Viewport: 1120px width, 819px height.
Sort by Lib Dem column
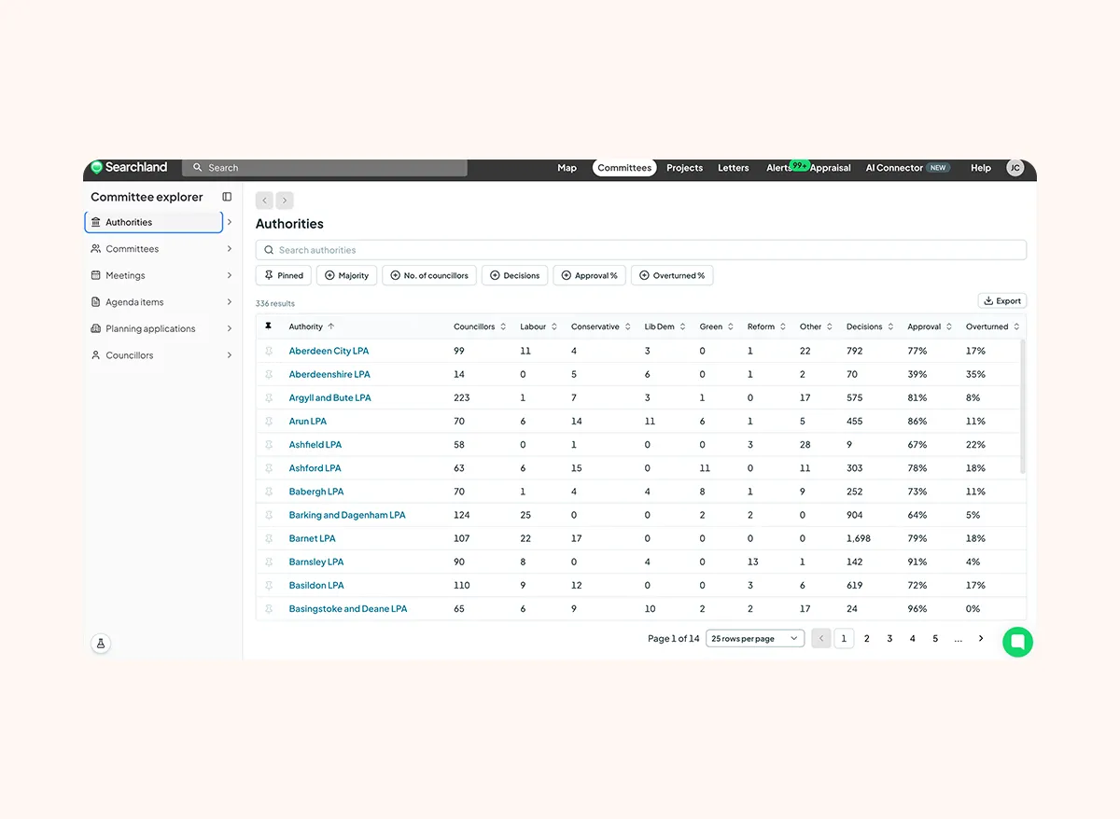pyautogui.click(x=665, y=326)
